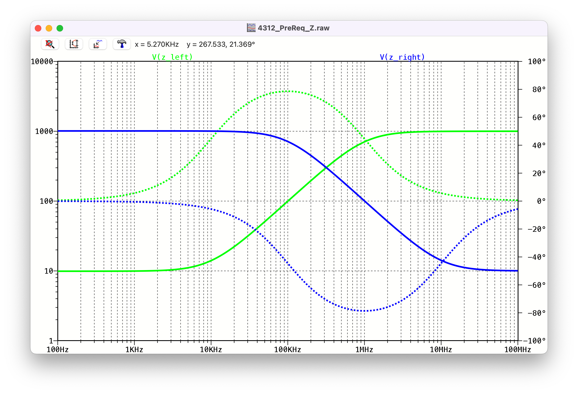Click the 60° label on the phase axis
Screen dimensions: 578x394
(x=539, y=117)
